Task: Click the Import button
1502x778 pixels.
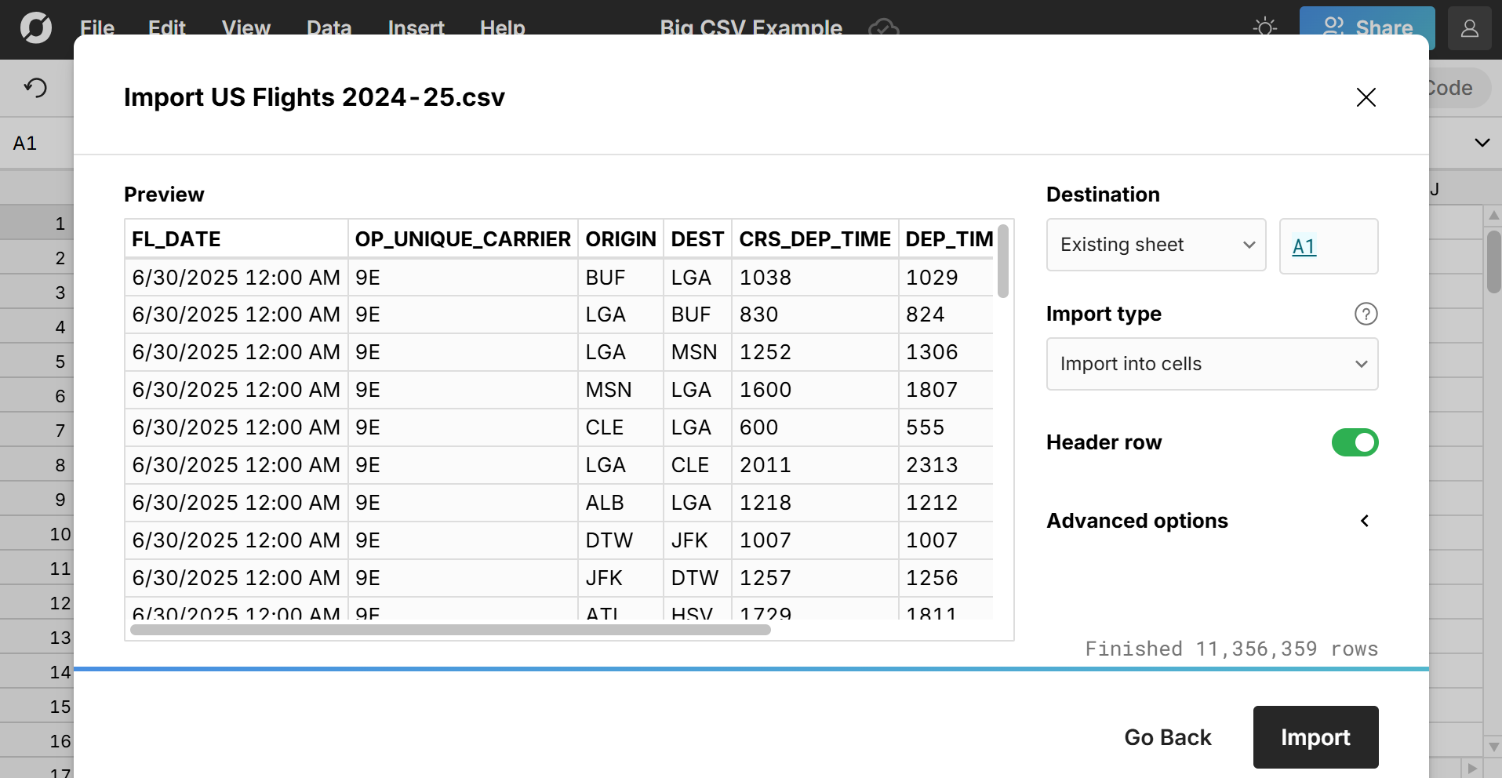Action: [1315, 737]
